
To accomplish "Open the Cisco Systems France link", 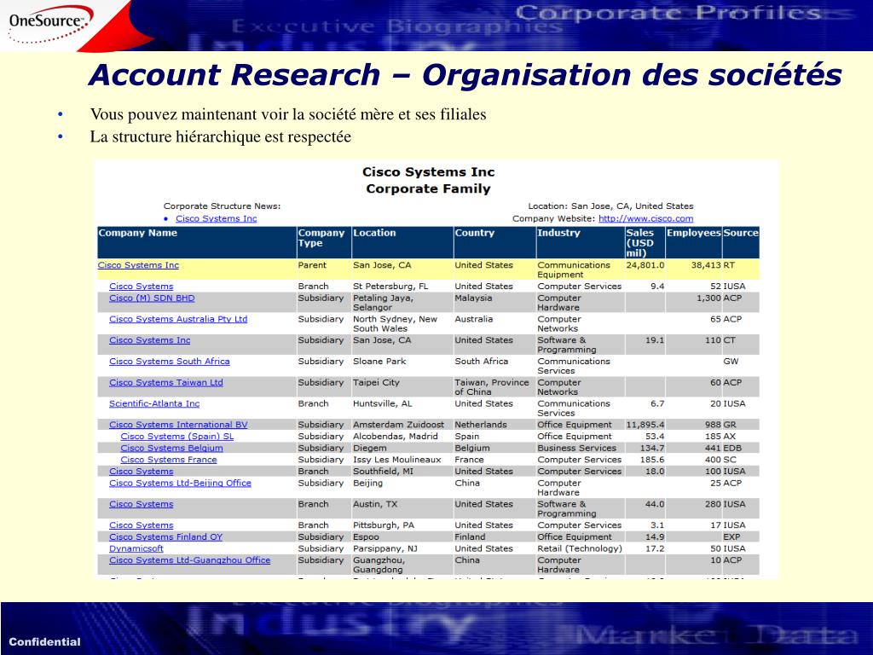I will click(169, 460).
